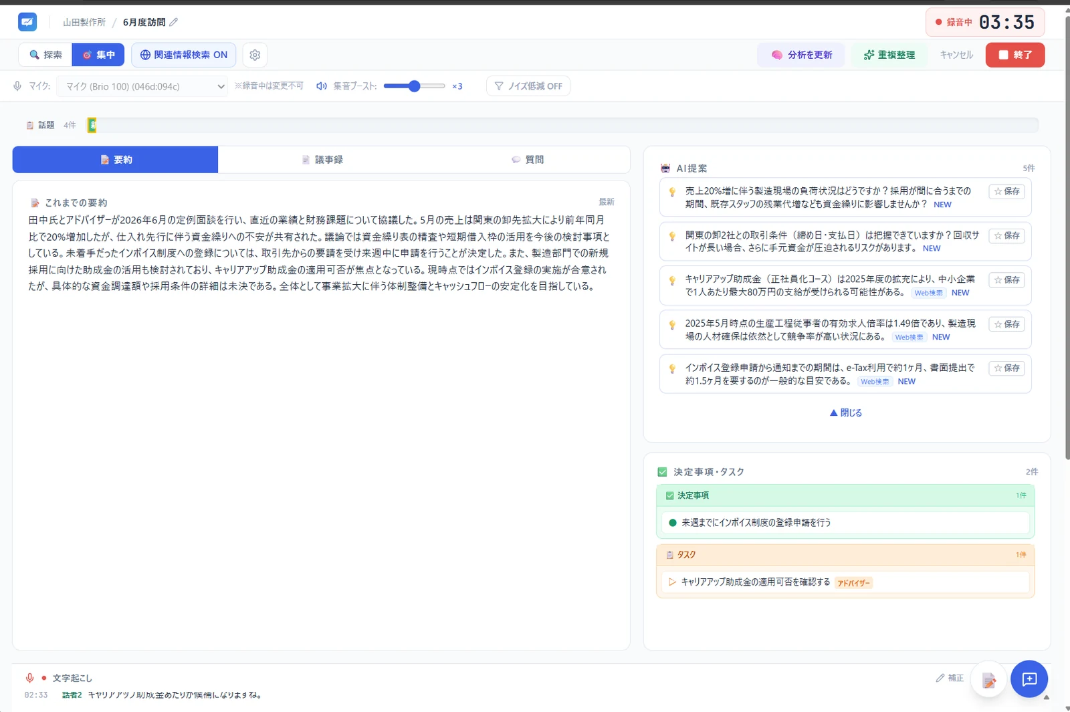Click the タスク clipboard icon
Screen dimensions: 1070x712
click(669, 555)
